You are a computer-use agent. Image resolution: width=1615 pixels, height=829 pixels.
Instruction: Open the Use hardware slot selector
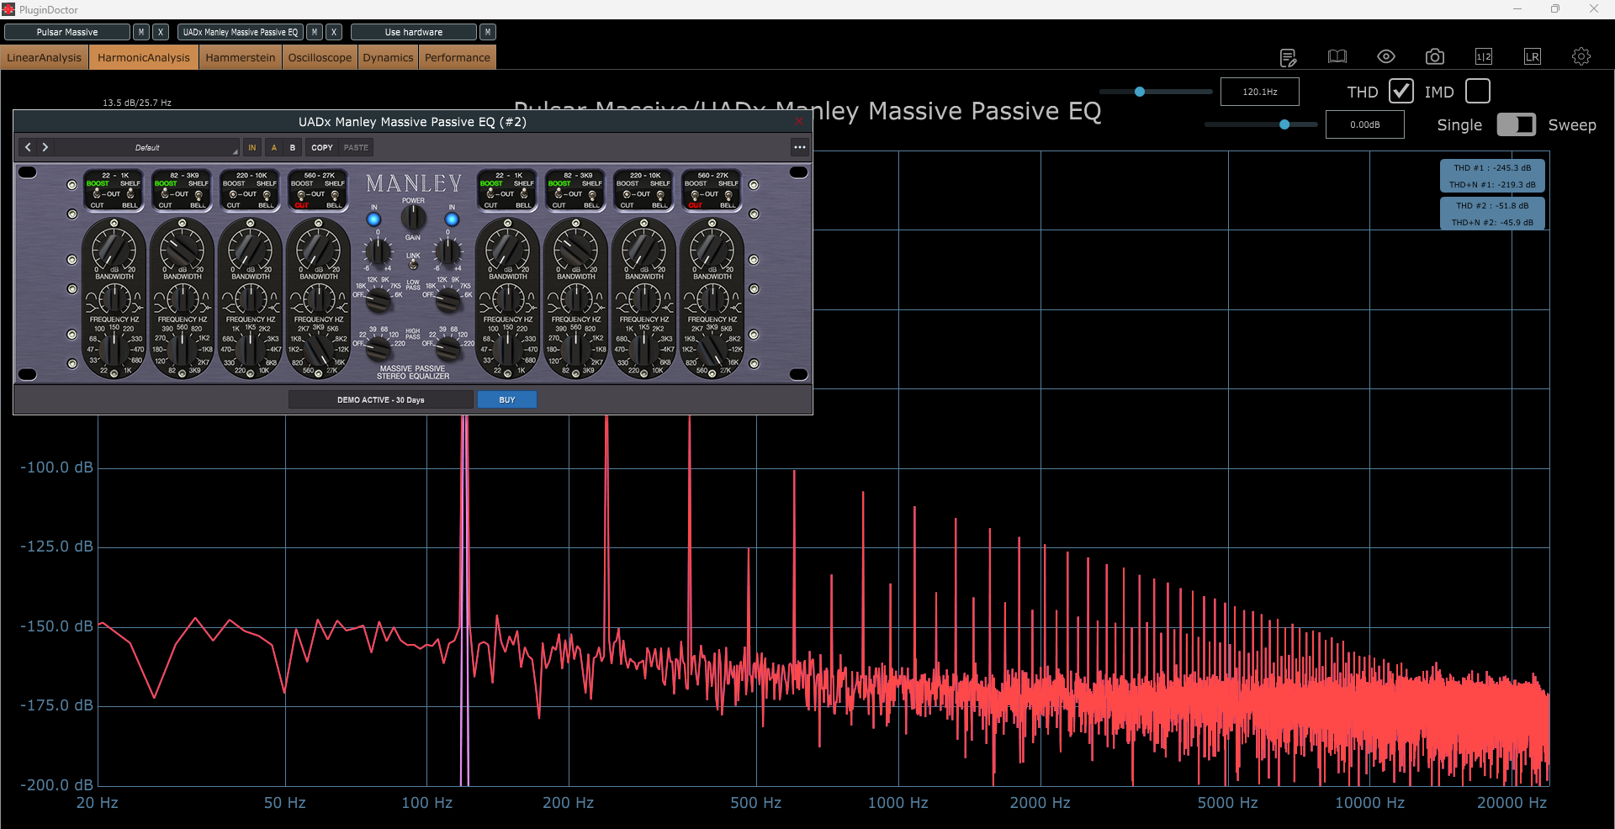tap(414, 32)
